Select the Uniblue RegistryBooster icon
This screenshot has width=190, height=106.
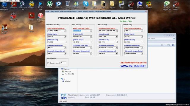pyautogui.click(x=4, y=5)
